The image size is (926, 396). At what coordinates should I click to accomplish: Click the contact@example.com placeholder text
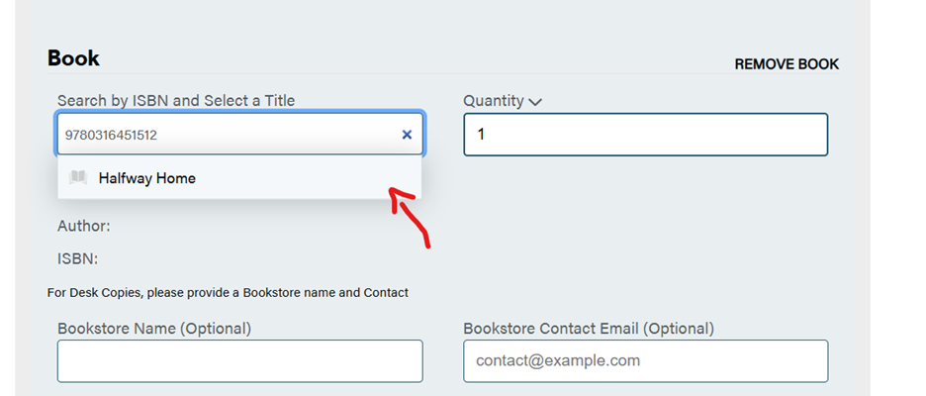coord(558,361)
